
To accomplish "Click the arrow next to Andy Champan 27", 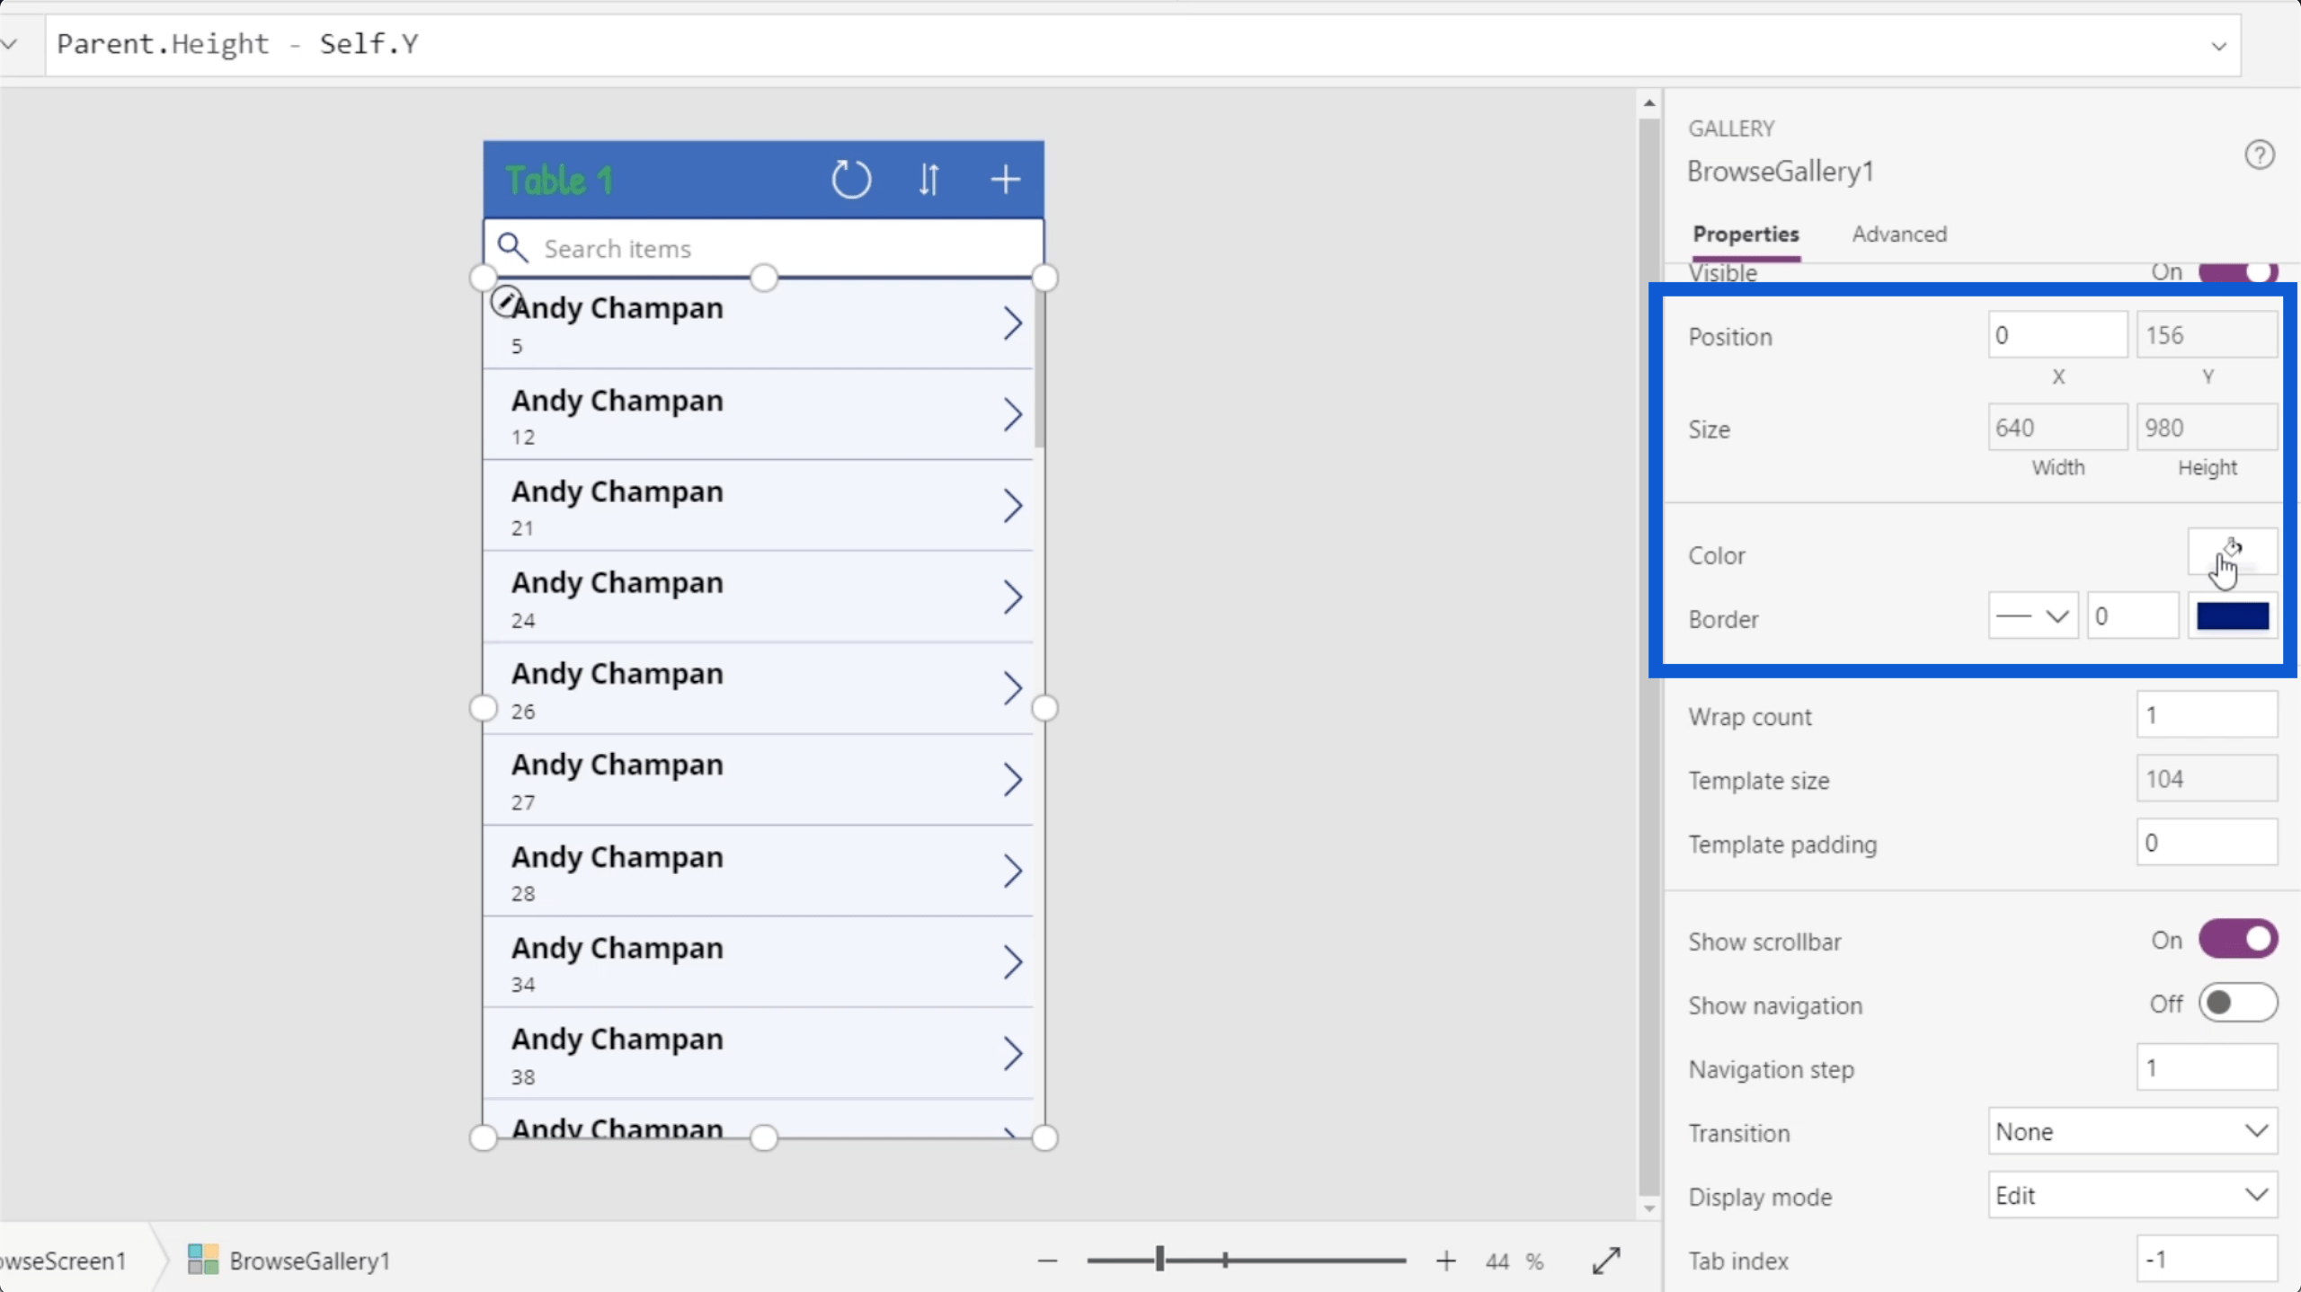I will tap(1012, 779).
